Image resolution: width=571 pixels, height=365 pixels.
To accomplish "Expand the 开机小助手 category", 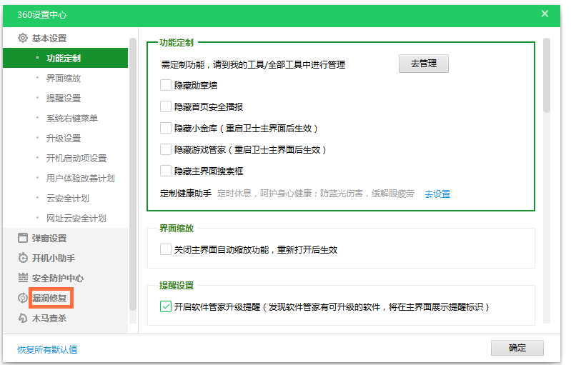I will 54,259.
